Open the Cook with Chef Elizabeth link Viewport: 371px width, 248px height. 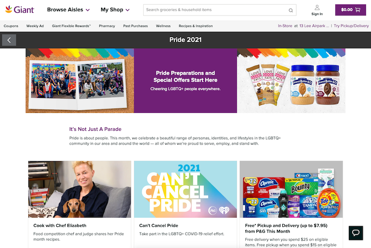tap(60, 225)
